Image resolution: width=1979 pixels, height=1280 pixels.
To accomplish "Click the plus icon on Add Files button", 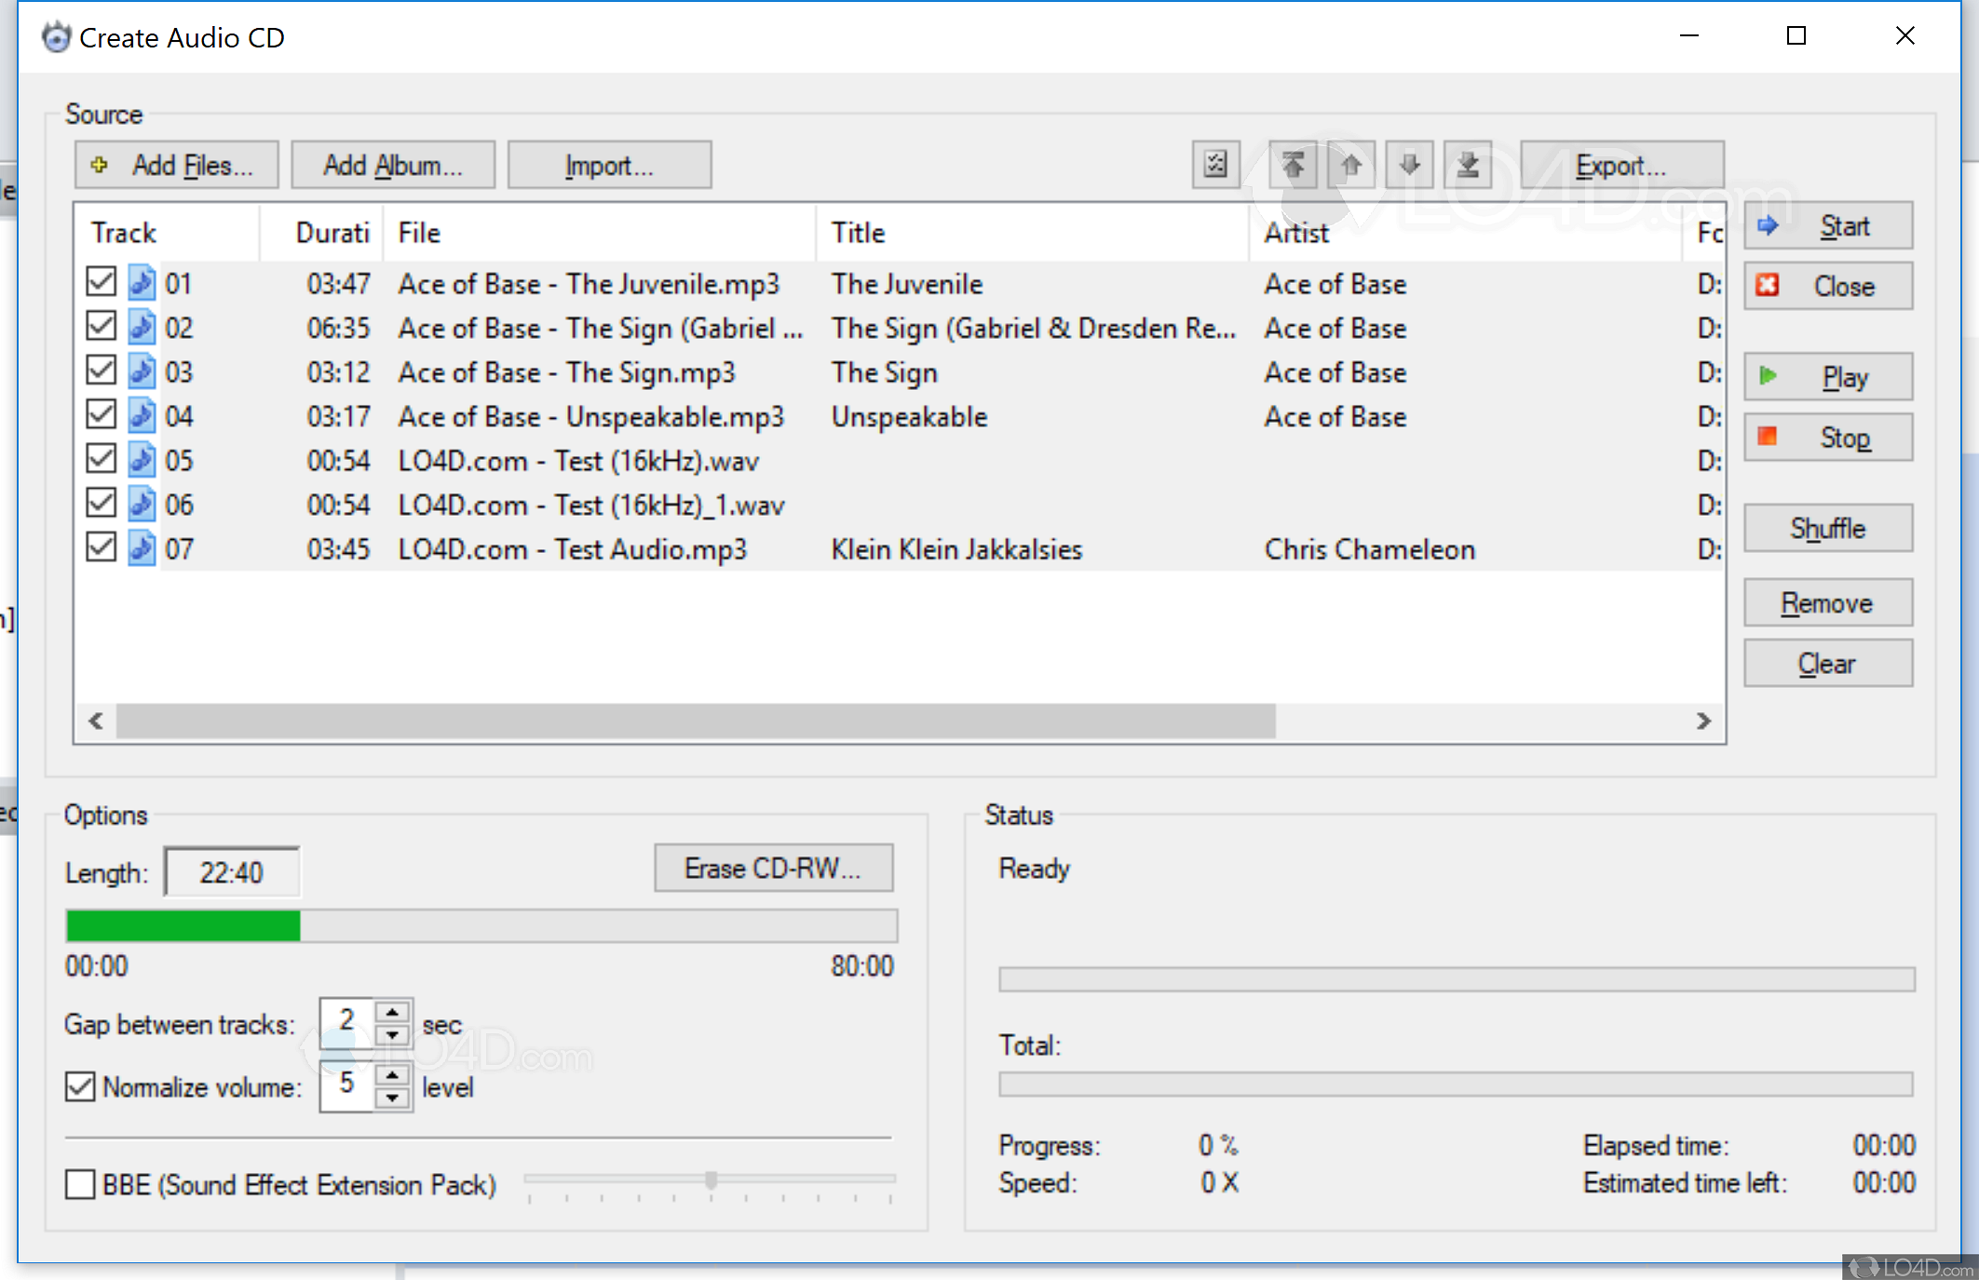I will (x=99, y=164).
